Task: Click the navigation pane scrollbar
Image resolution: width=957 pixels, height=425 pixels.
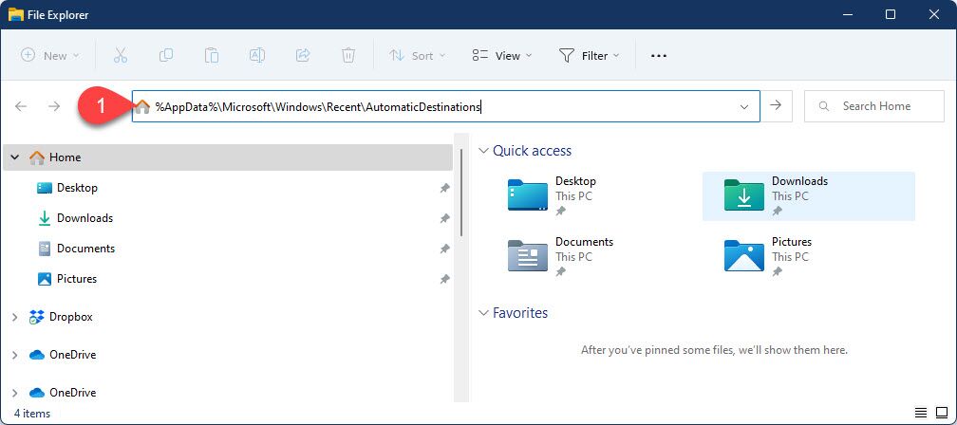Action: coord(461,192)
